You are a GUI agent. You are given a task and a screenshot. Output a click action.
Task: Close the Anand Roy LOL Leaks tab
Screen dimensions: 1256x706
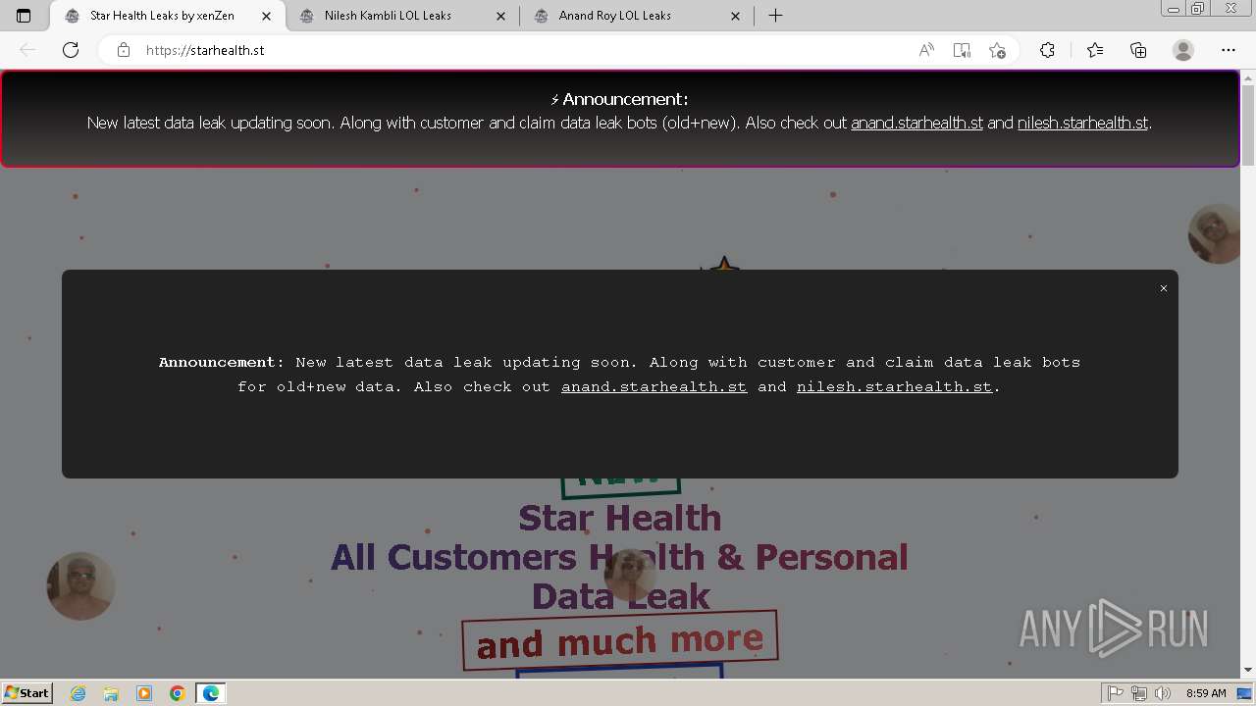736,16
